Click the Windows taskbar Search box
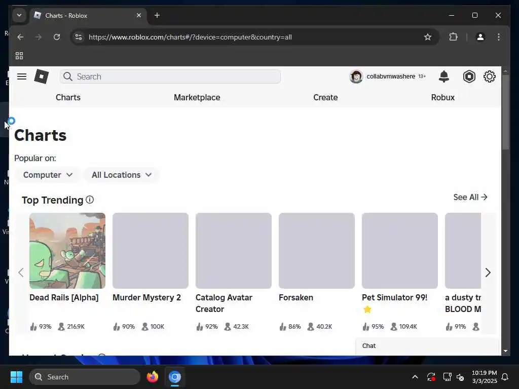 click(85, 377)
